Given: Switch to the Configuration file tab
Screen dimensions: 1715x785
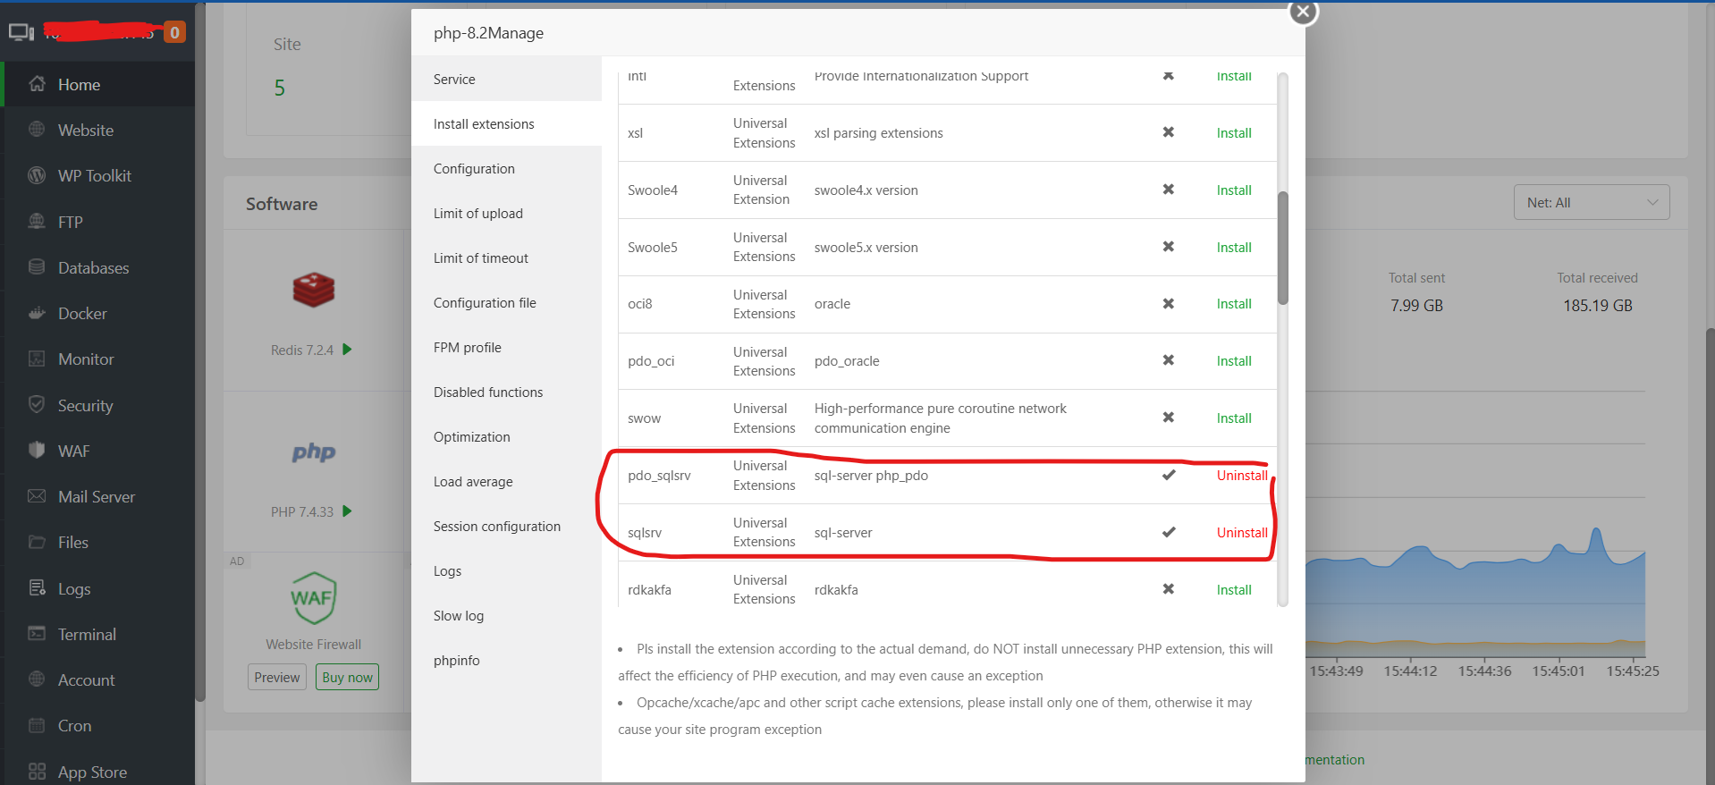Looking at the screenshot, I should click(485, 302).
